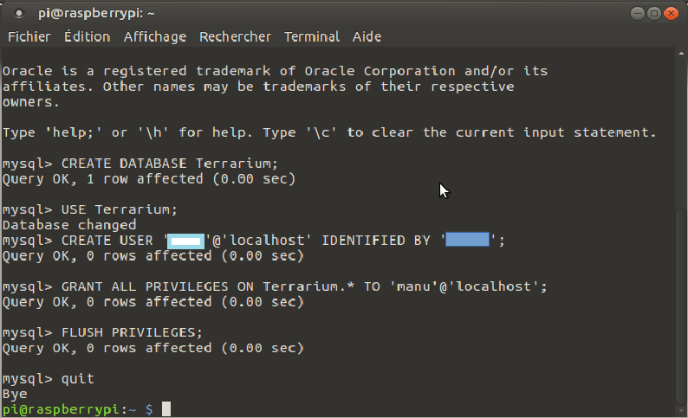Click the GRANT ALL PRIVILEGES command line
The width and height of the screenshot is (688, 418).
pos(303,286)
